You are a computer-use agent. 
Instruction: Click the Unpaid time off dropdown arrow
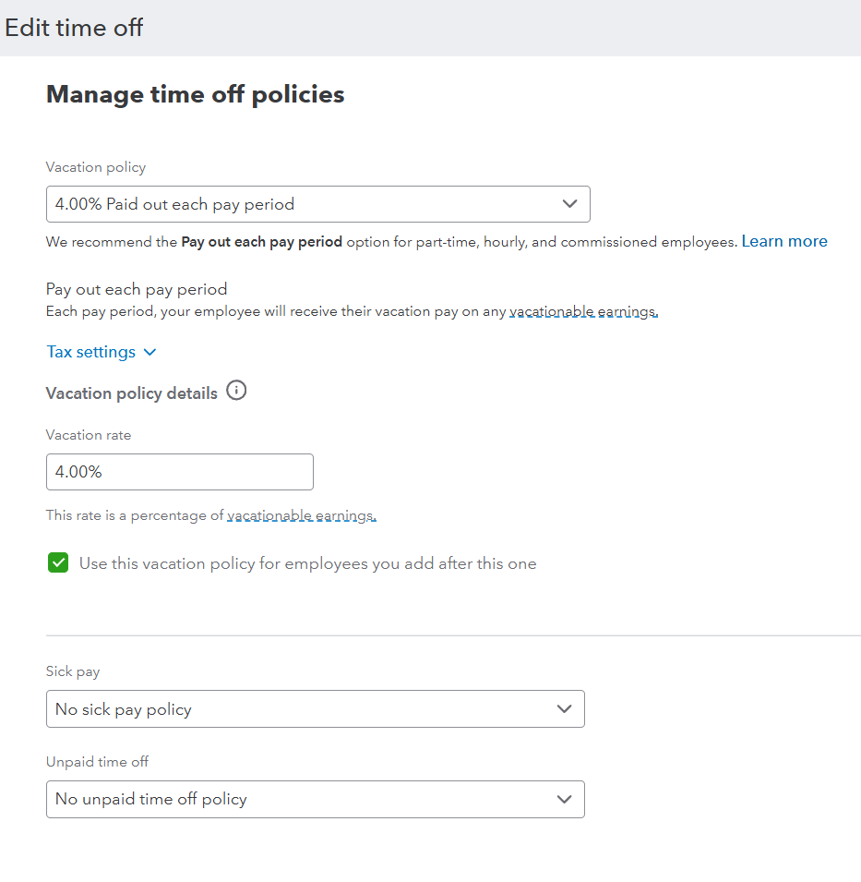tap(564, 800)
